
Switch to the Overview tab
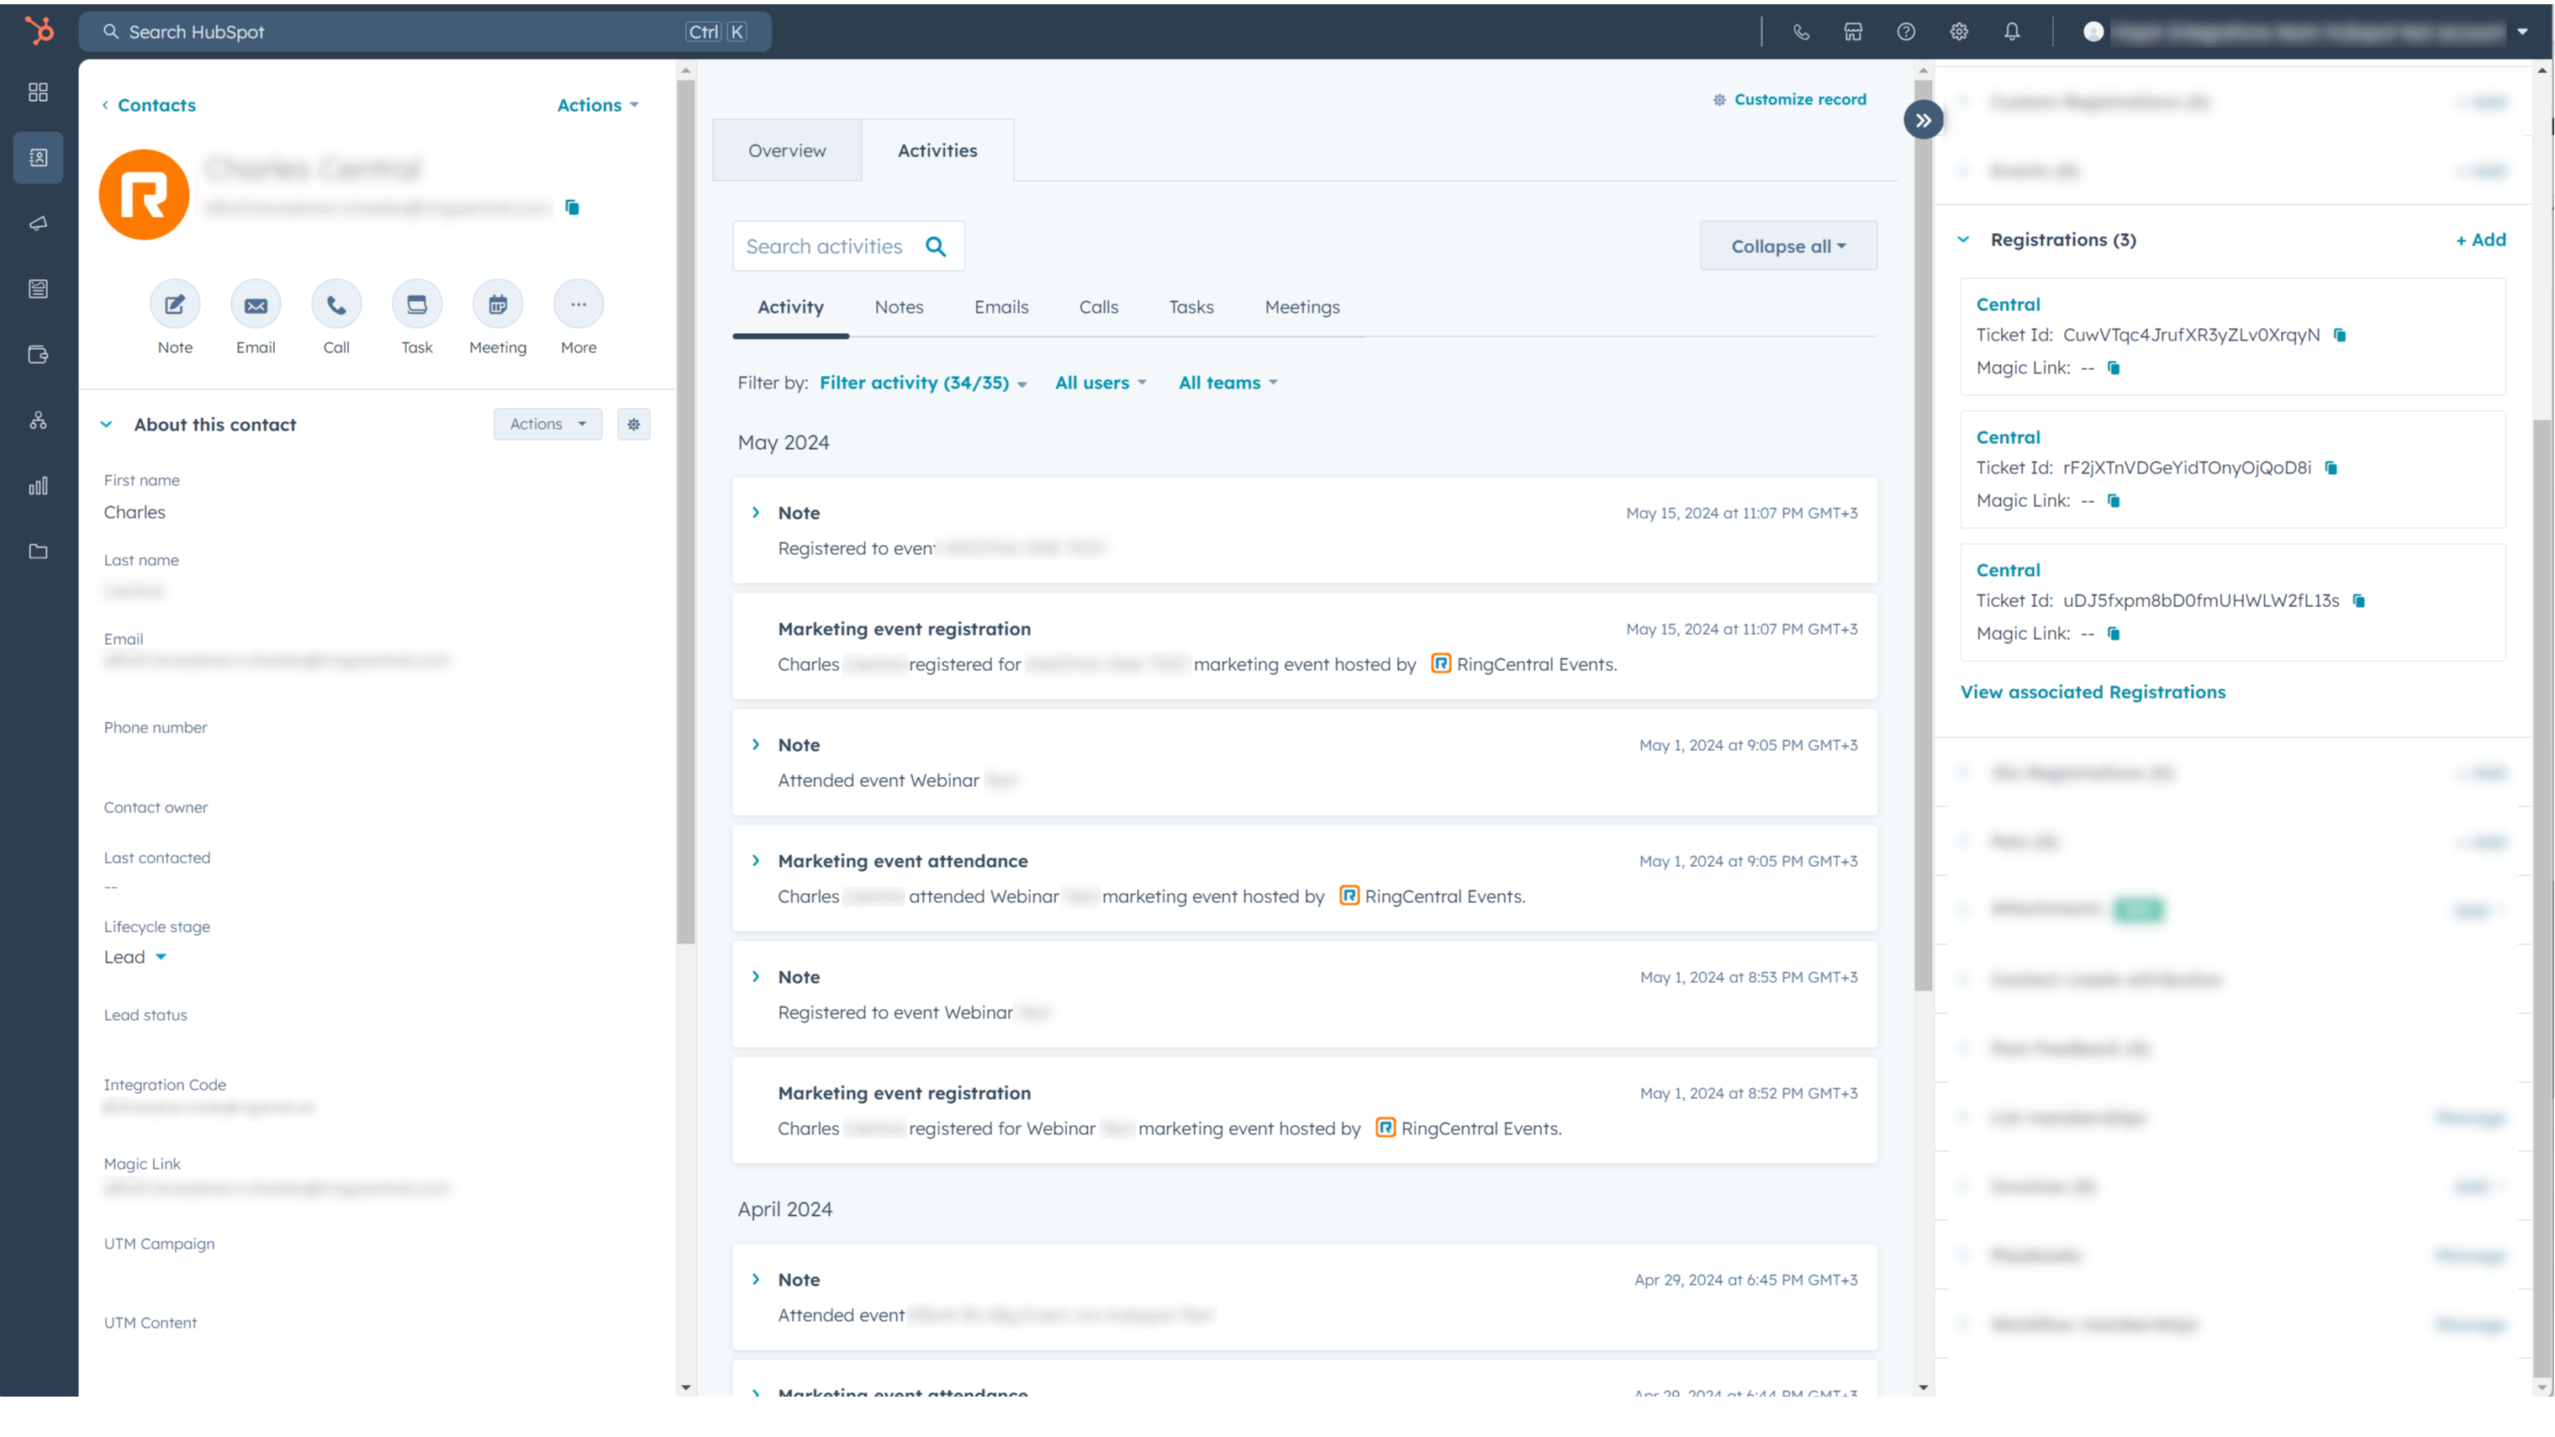click(787, 151)
